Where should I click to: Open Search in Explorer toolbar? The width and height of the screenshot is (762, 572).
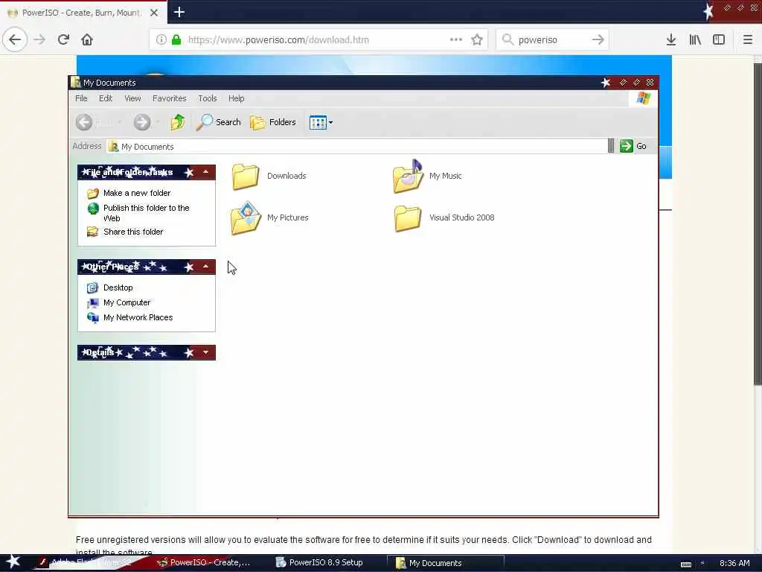pos(218,122)
